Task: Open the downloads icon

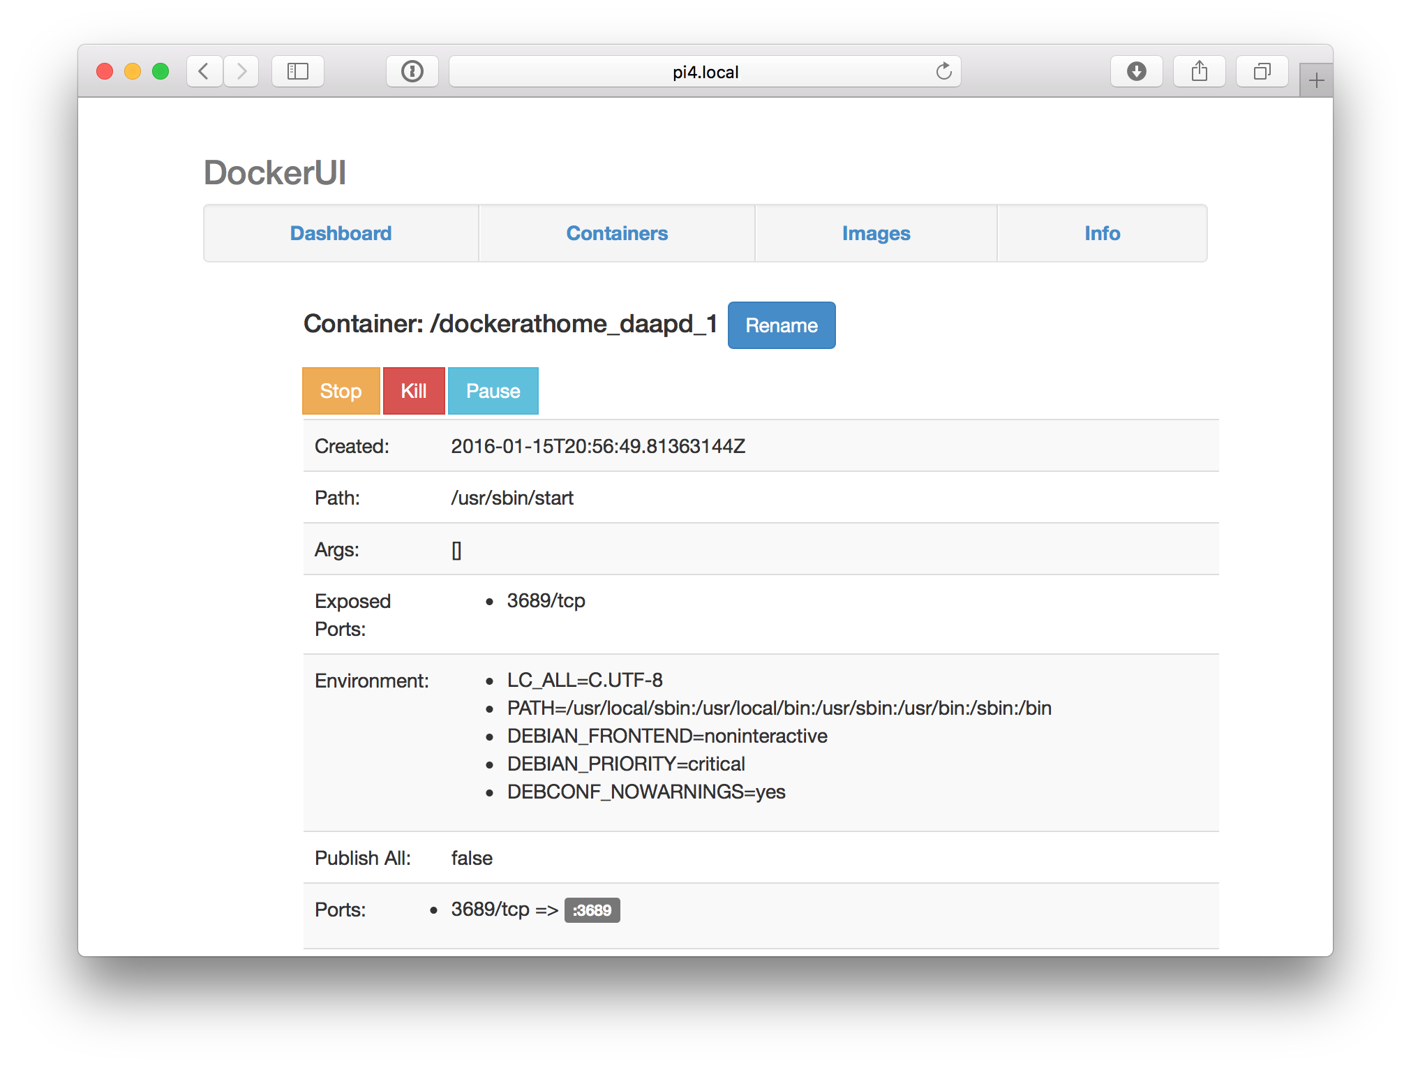Action: click(1137, 71)
